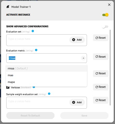Viewport: 115px width, 124px height.
Task: Click the Verbose row Reset button
Action: (x=101, y=87)
